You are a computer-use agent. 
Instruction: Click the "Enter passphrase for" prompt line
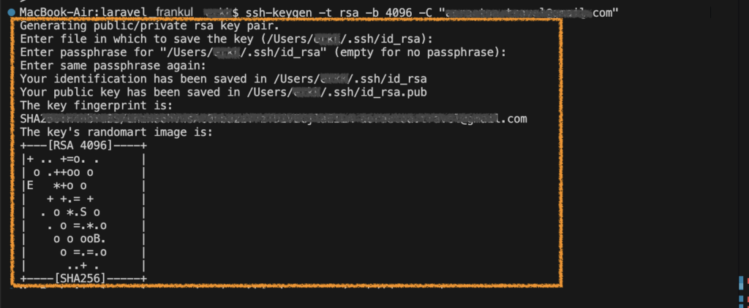click(x=263, y=53)
